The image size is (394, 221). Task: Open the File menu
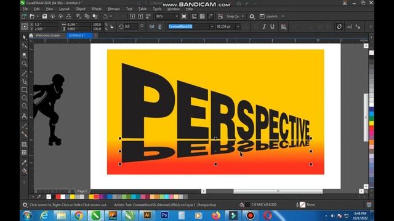pyautogui.click(x=25, y=9)
